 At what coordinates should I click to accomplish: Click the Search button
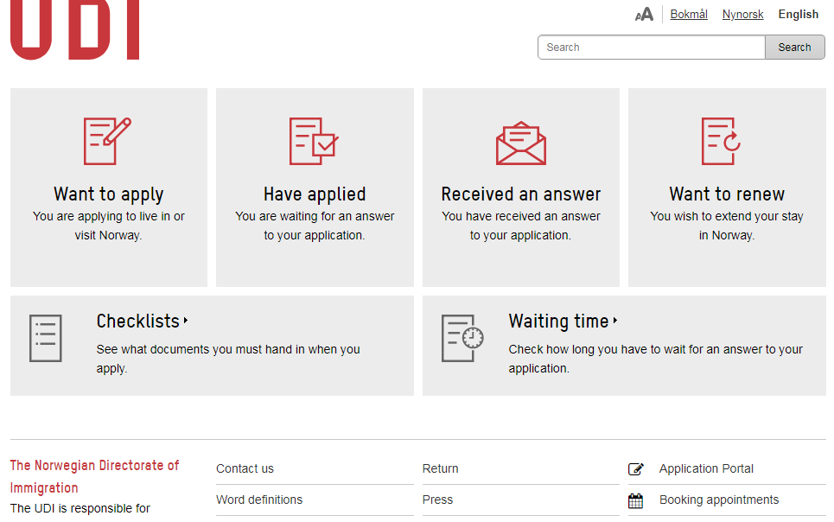point(794,48)
